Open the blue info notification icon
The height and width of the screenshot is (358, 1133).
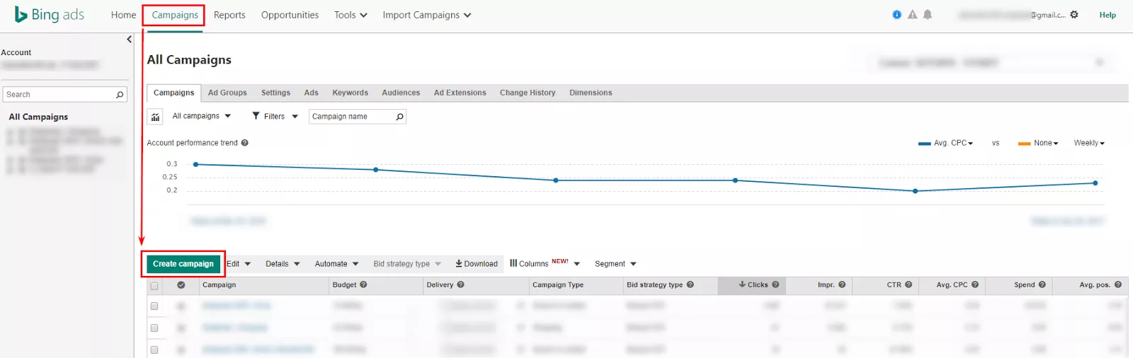point(897,14)
